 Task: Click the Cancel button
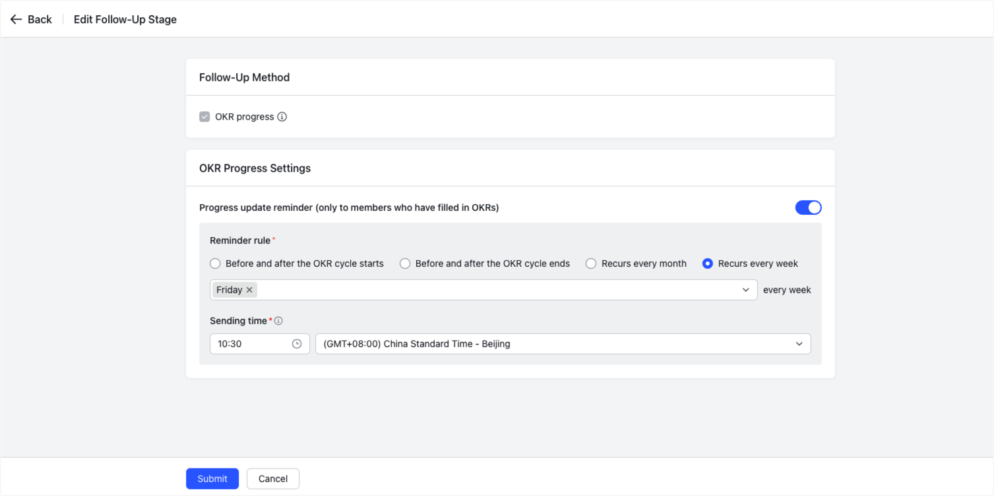tap(272, 478)
